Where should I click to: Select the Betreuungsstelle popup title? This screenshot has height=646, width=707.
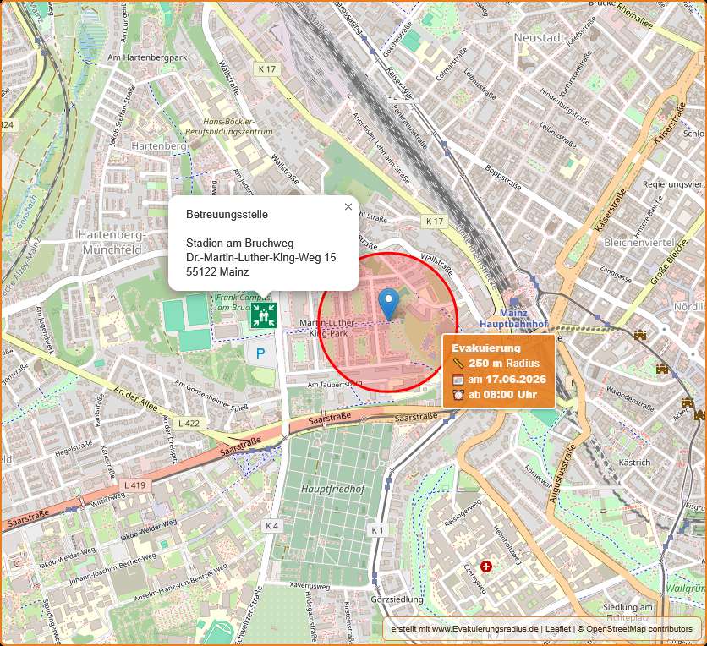pos(227,214)
